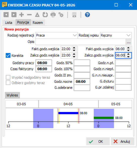Click the G.dyżuru field

(123, 81)
